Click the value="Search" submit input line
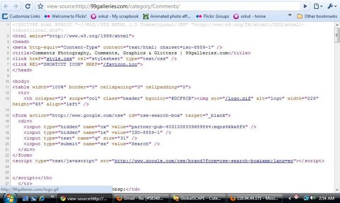Viewport: 340px width, 203px height. coord(92,144)
